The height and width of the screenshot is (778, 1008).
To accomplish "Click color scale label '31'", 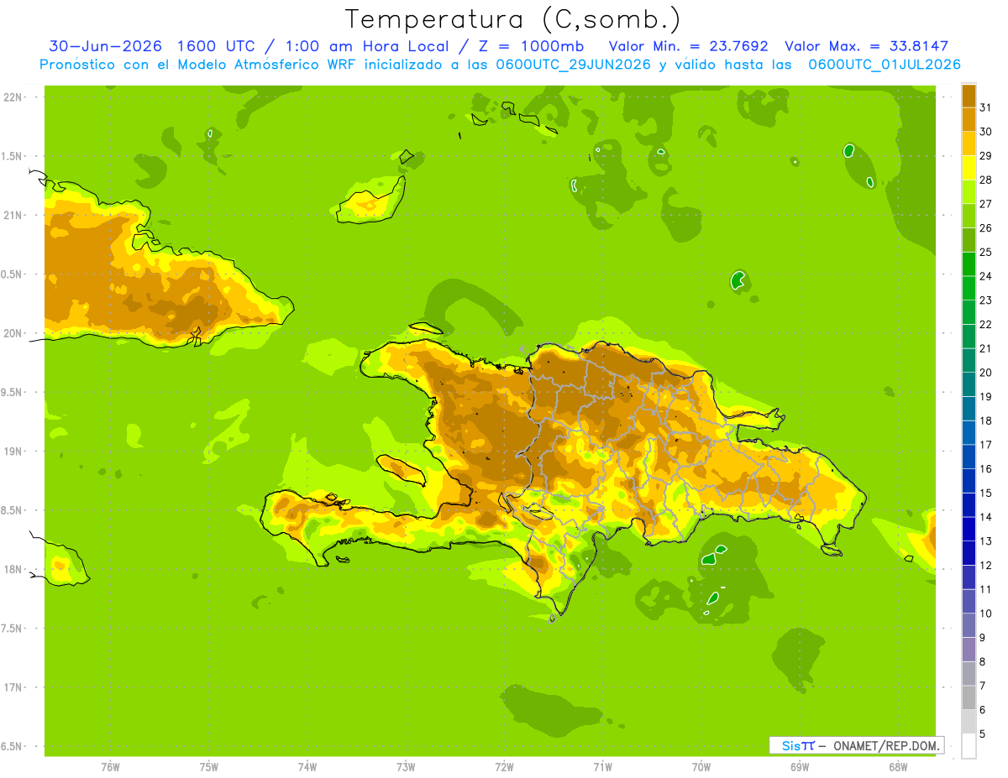I will pyautogui.click(x=986, y=108).
